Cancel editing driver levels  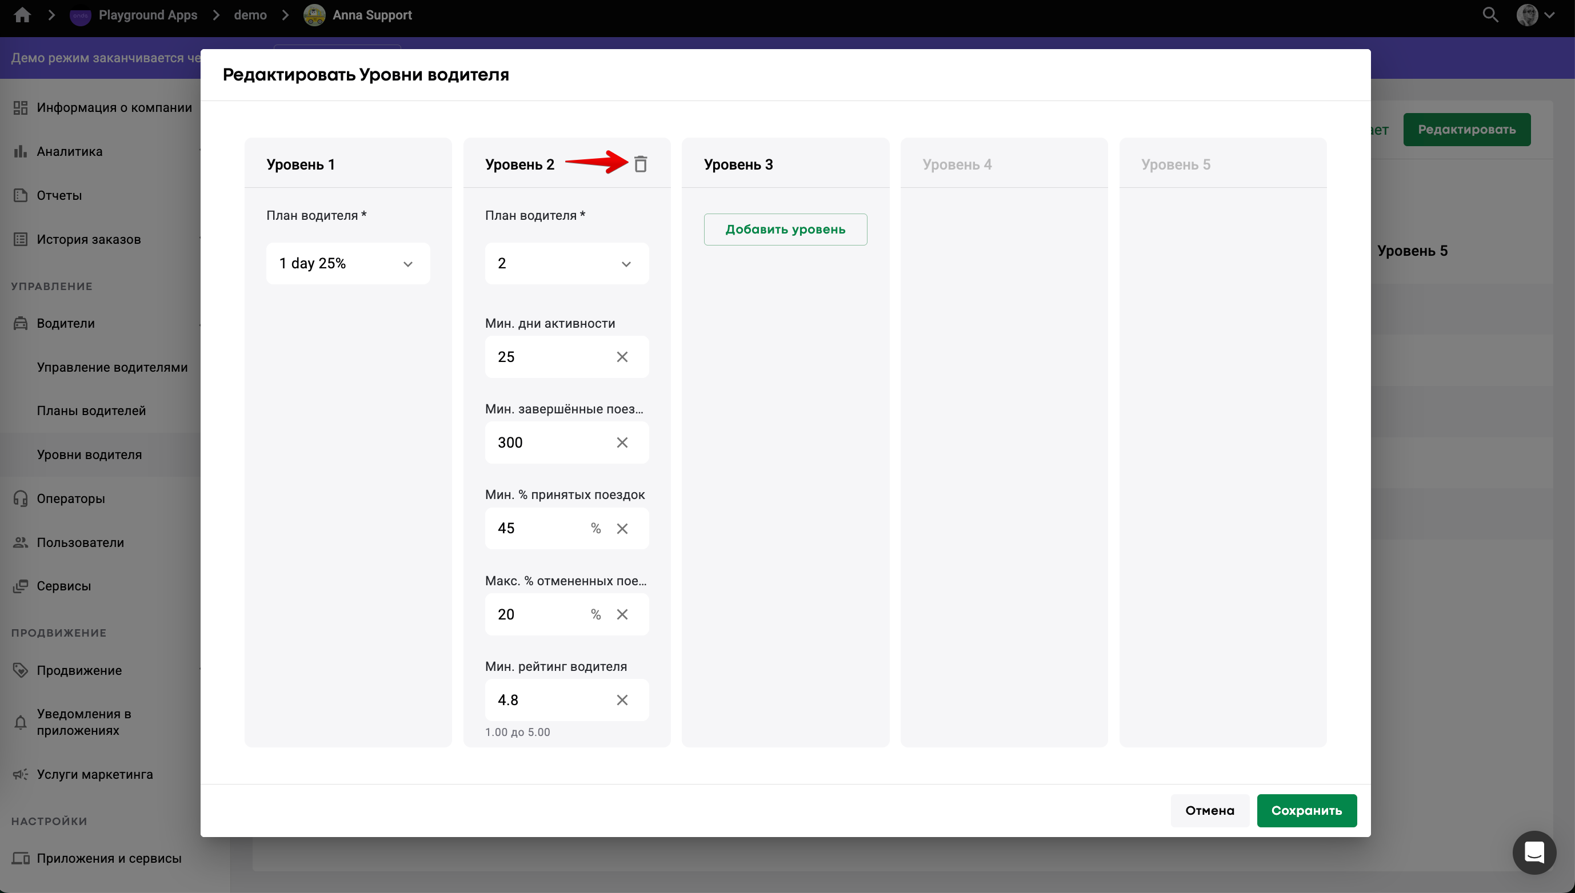click(1209, 810)
